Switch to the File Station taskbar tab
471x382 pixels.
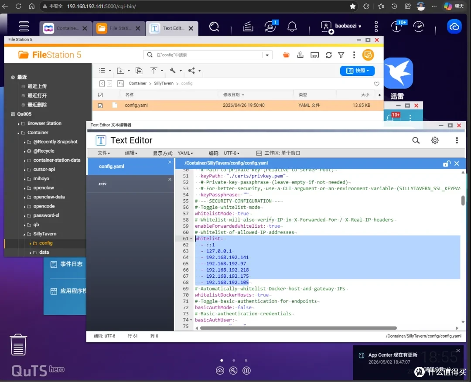point(118,28)
